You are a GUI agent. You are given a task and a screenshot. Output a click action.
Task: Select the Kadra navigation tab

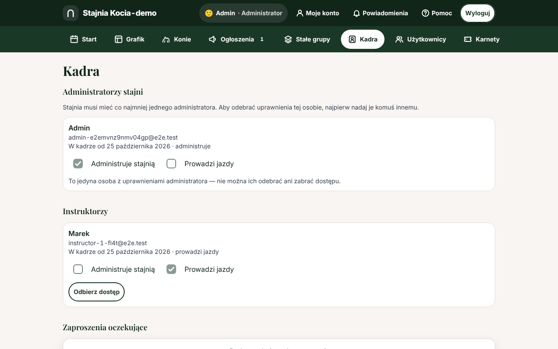[363, 39]
